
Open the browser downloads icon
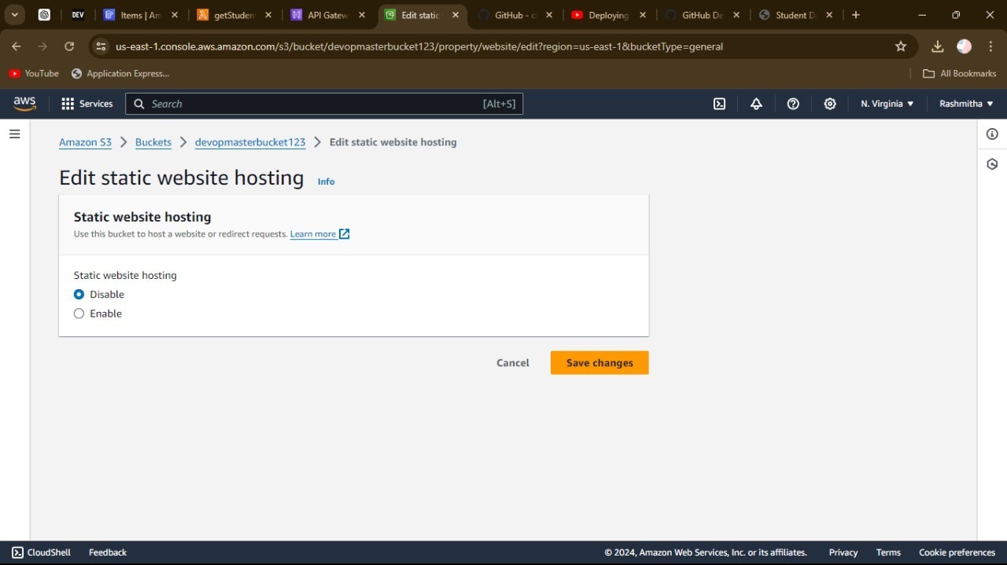coord(937,46)
